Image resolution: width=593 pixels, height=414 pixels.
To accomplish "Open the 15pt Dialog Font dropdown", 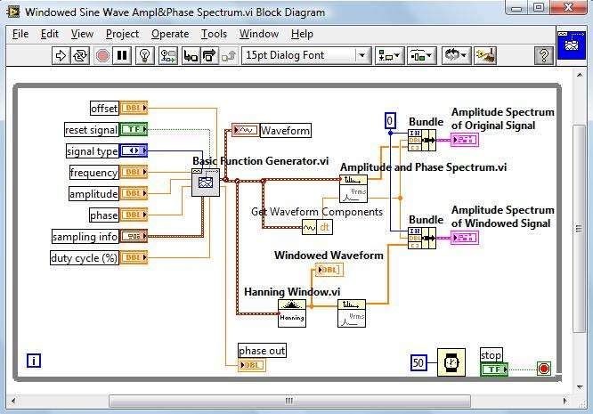I will tap(306, 55).
